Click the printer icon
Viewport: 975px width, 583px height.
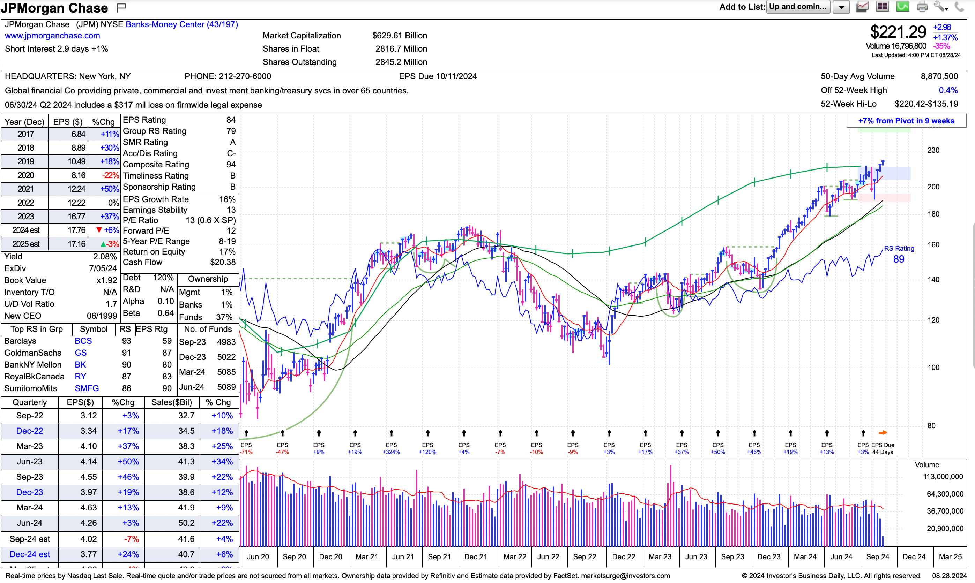pyautogui.click(x=922, y=7)
